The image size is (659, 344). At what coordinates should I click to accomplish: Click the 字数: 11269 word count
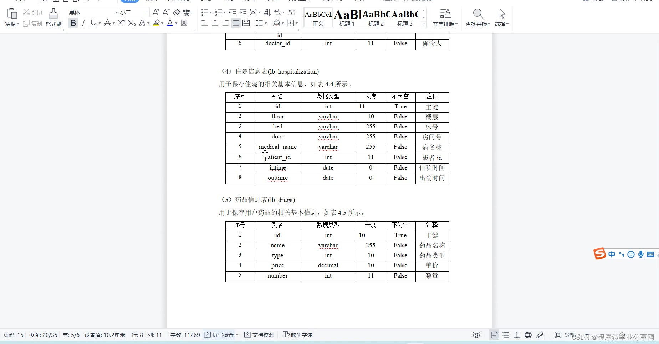click(x=185, y=335)
